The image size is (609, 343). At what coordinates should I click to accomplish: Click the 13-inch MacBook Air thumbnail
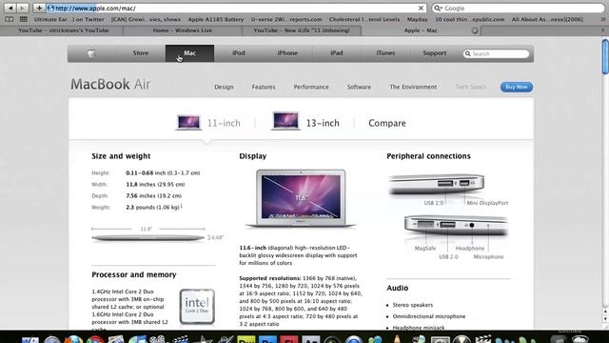[x=285, y=121]
